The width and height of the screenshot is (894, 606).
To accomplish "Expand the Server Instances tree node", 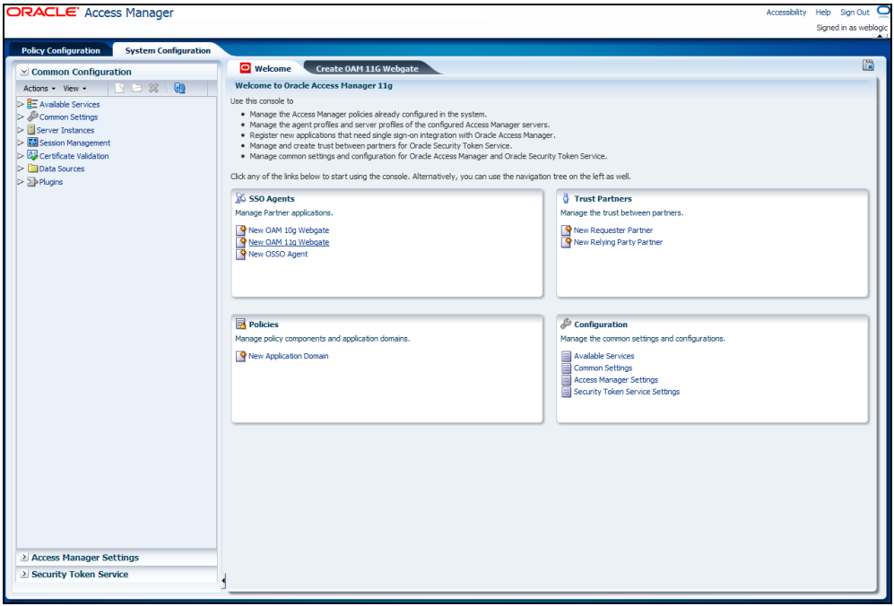I will pyautogui.click(x=22, y=130).
